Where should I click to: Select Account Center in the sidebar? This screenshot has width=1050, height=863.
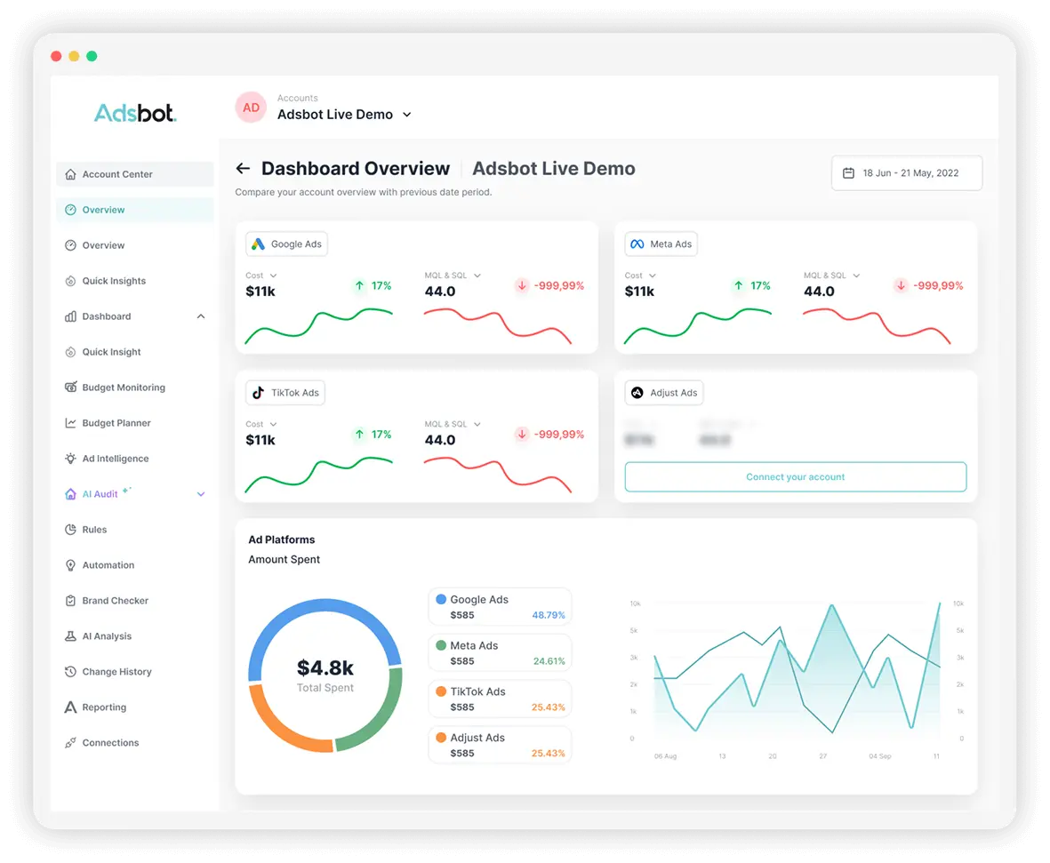click(x=117, y=174)
